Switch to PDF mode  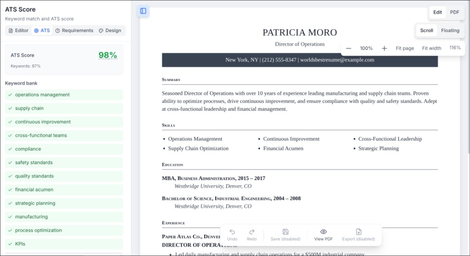tap(454, 12)
